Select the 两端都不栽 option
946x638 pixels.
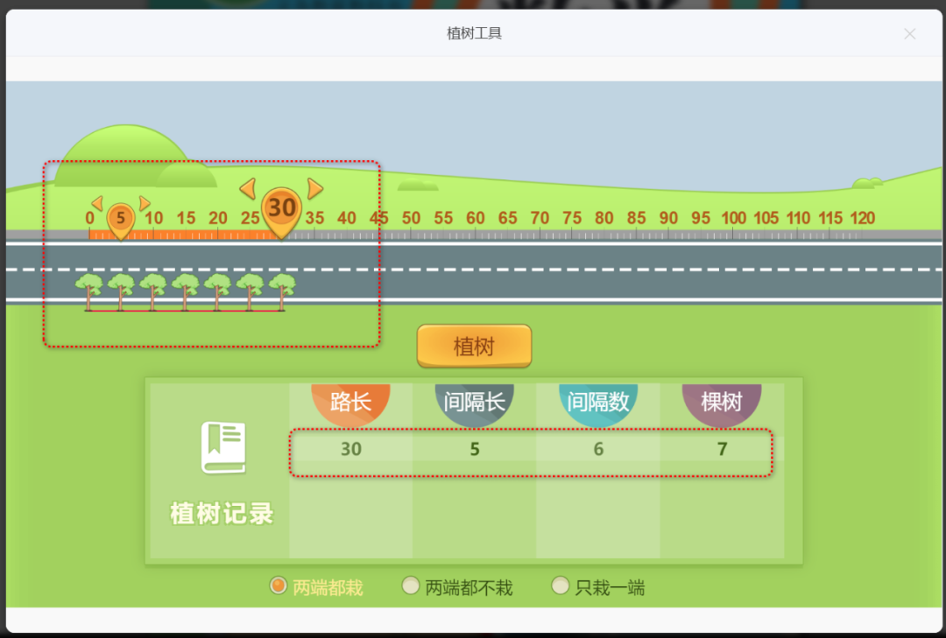pyautogui.click(x=411, y=585)
